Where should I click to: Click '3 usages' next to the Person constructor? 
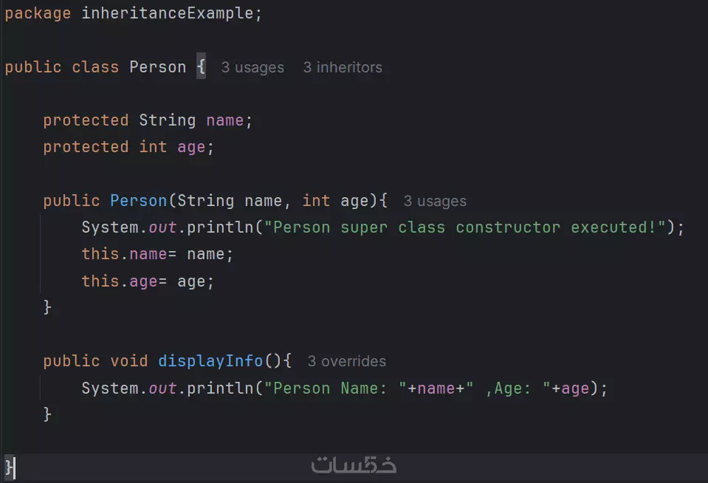click(x=434, y=200)
